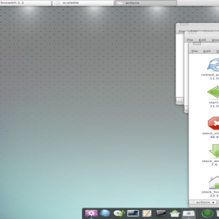Click the green round dock indicator
This screenshot has height=219, width=219.
tap(208, 213)
